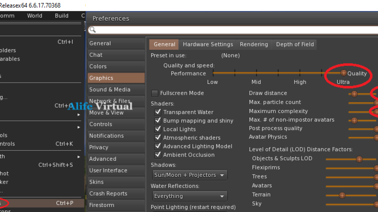
Task: Uncheck Transparent Water shader
Action: (x=158, y=112)
